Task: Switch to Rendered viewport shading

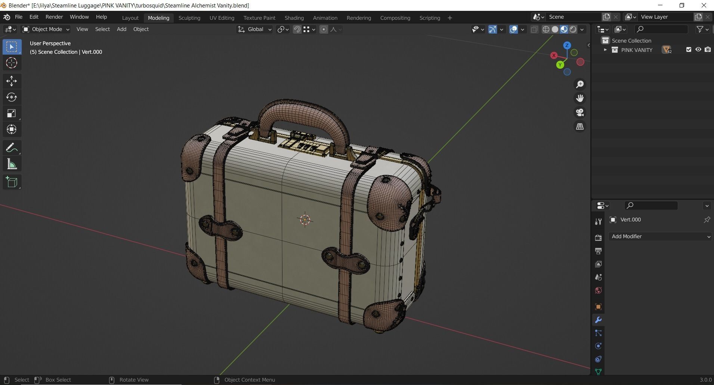Action: point(573,30)
